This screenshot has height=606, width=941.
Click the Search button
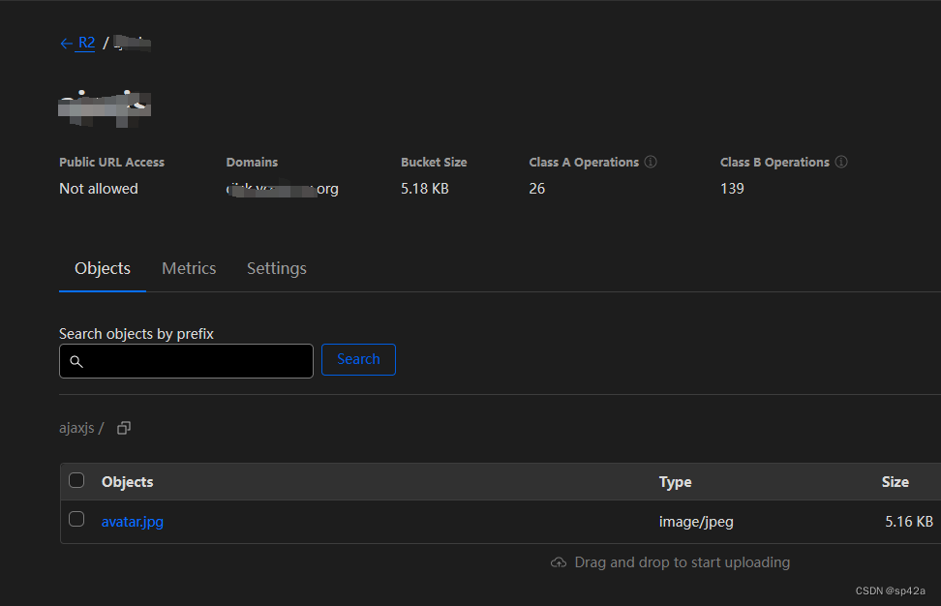[x=358, y=359]
